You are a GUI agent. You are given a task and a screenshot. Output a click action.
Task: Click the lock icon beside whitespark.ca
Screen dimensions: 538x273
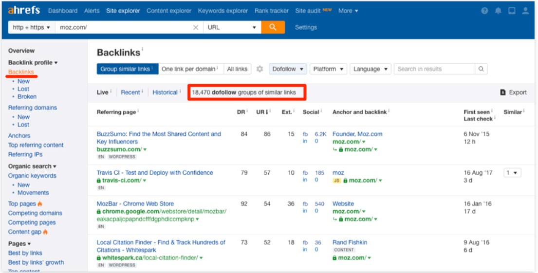(99, 257)
